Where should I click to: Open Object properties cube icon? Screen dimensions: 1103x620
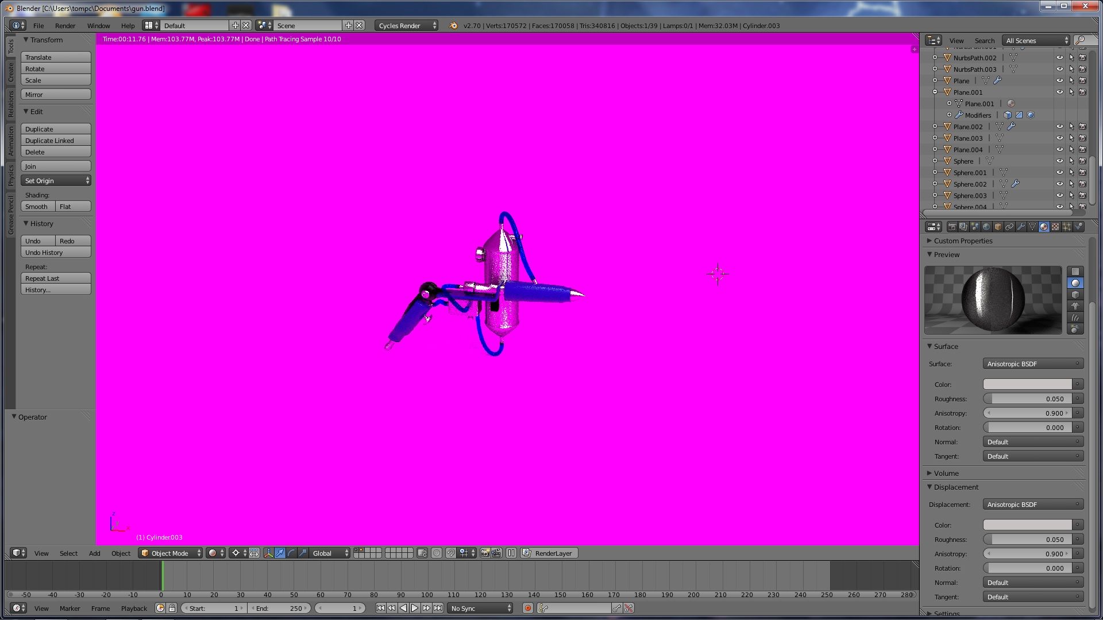(998, 227)
